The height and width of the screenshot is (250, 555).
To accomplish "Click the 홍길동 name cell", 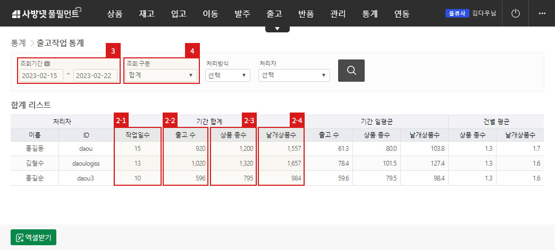I will click(35, 149).
